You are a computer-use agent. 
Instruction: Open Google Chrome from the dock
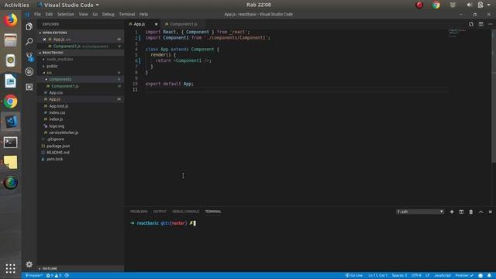10,102
